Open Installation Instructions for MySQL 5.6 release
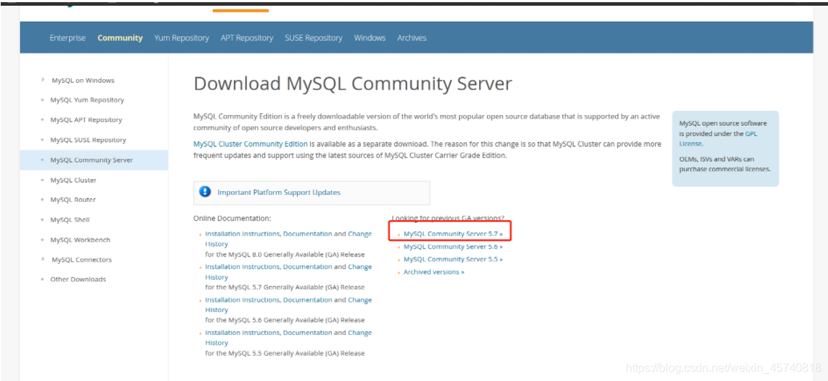828x381 pixels. coord(243,300)
